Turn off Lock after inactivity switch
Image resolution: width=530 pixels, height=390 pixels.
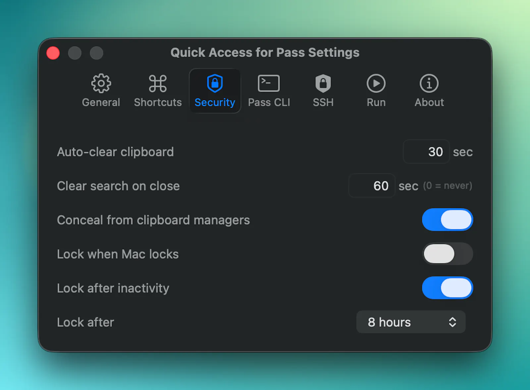(448, 288)
